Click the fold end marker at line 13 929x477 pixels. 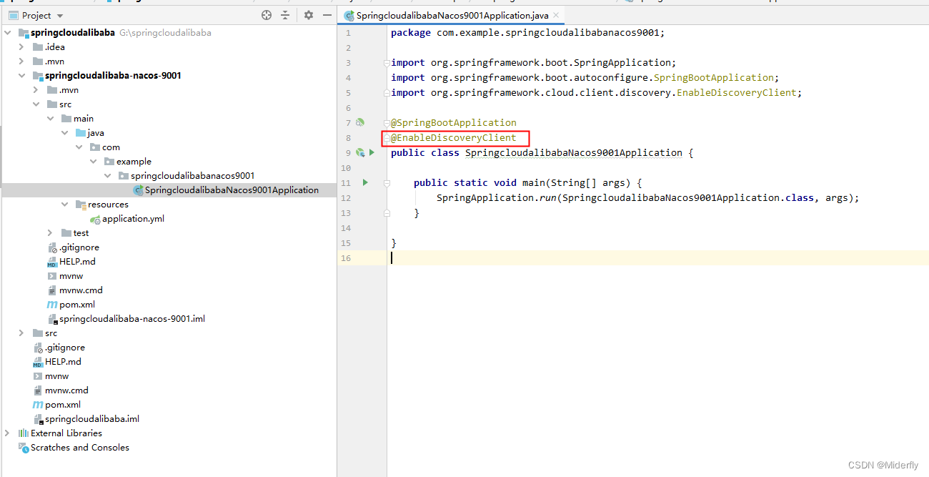[387, 212]
